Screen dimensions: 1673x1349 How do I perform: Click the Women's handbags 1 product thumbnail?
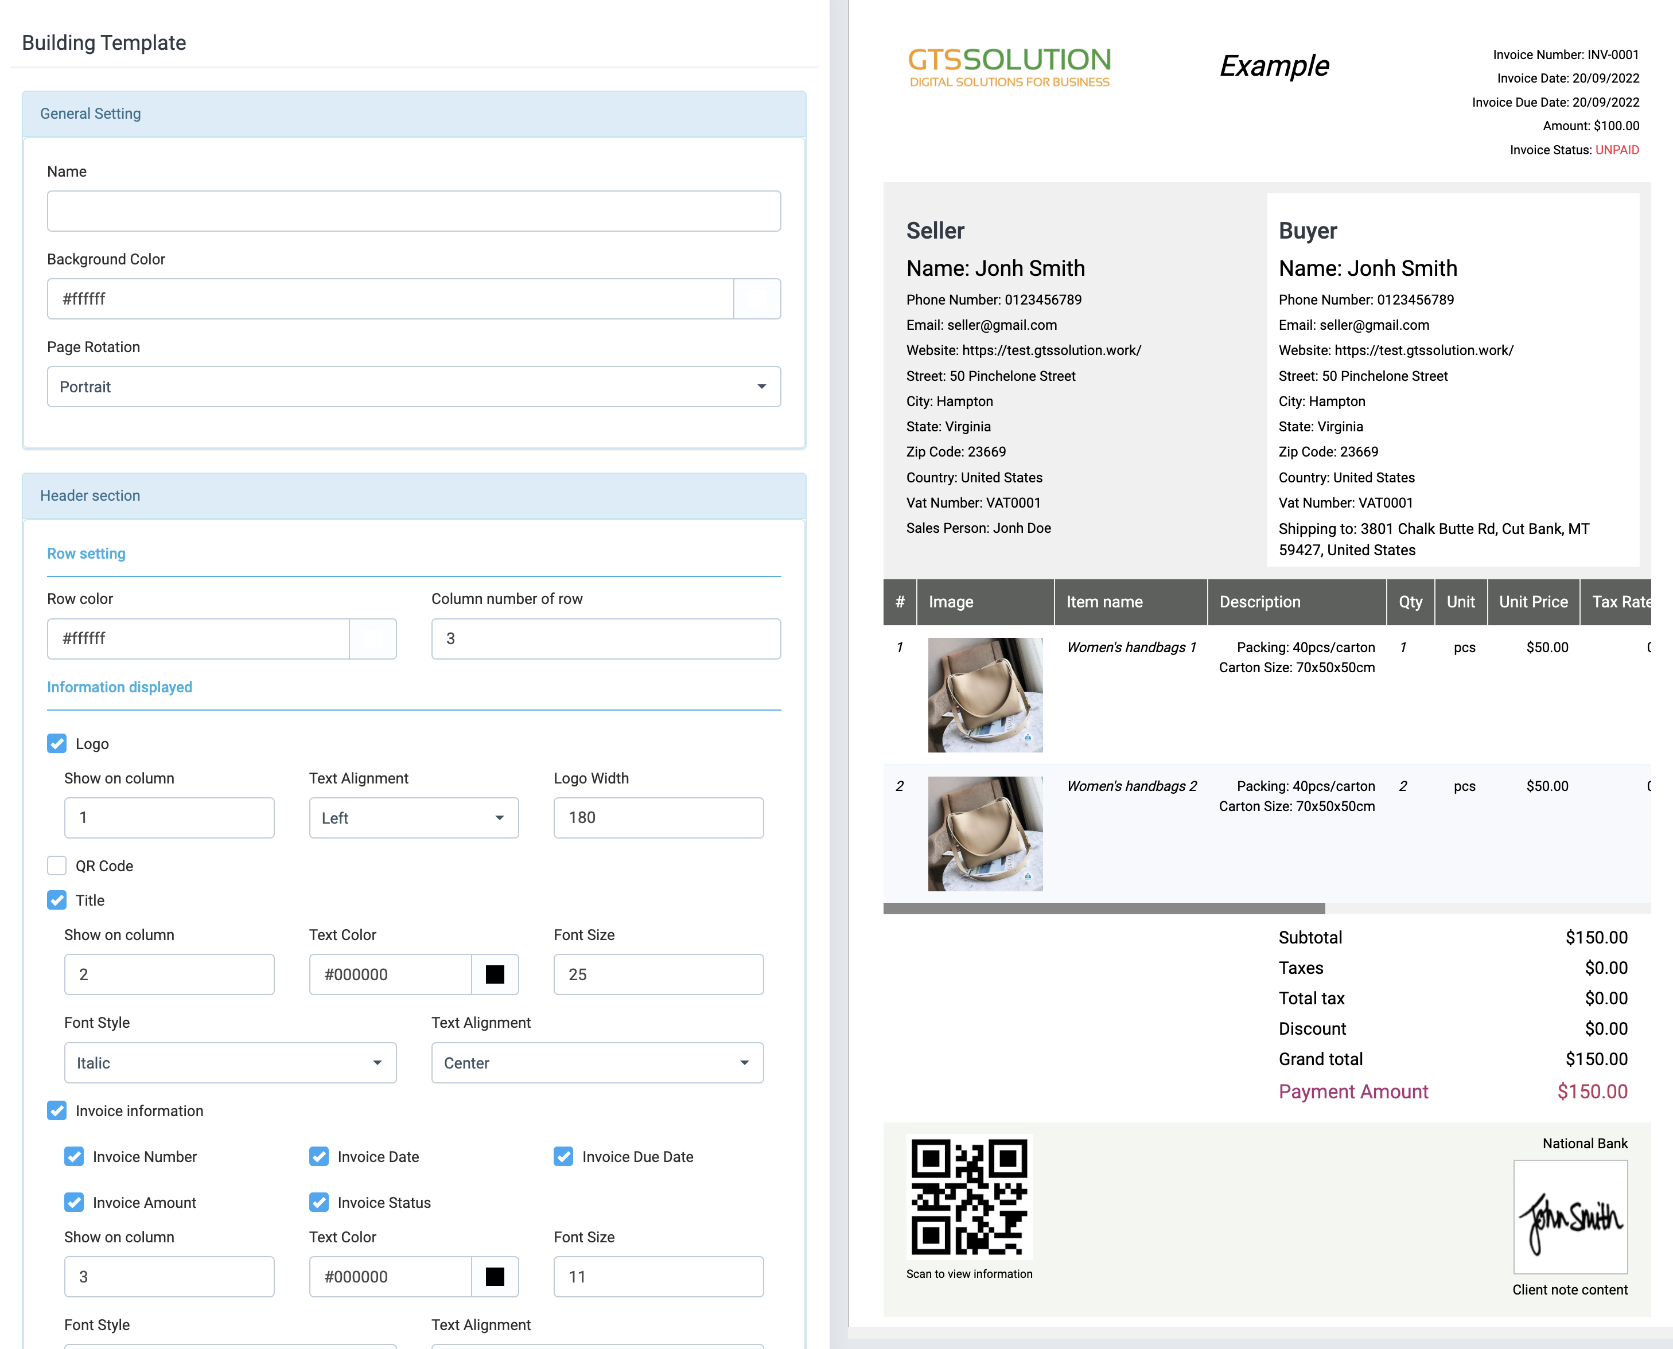(985, 696)
